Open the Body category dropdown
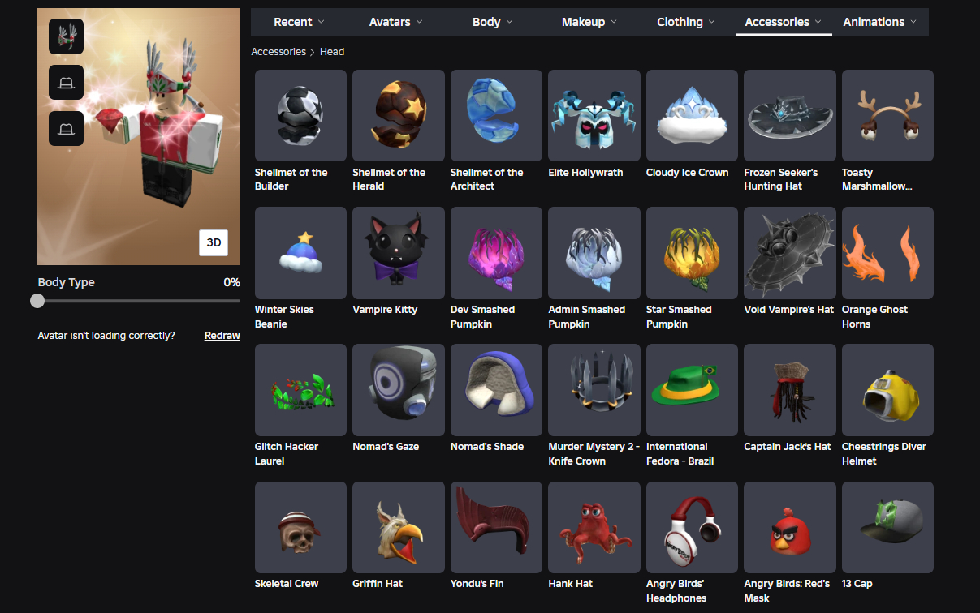This screenshot has height=613, width=980. pos(492,22)
